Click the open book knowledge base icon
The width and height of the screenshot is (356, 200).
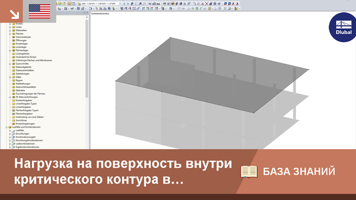point(249,171)
